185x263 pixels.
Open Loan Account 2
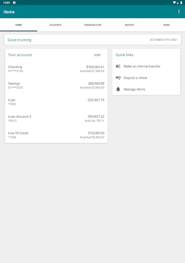[56, 118]
